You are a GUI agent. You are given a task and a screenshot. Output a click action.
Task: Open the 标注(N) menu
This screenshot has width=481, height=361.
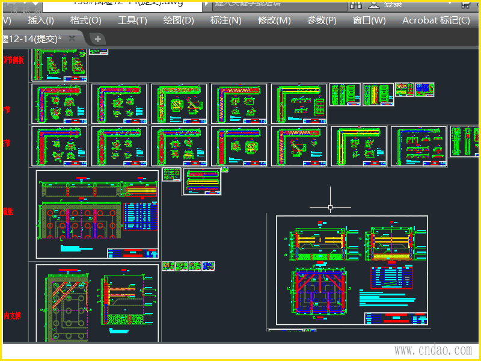click(x=225, y=20)
